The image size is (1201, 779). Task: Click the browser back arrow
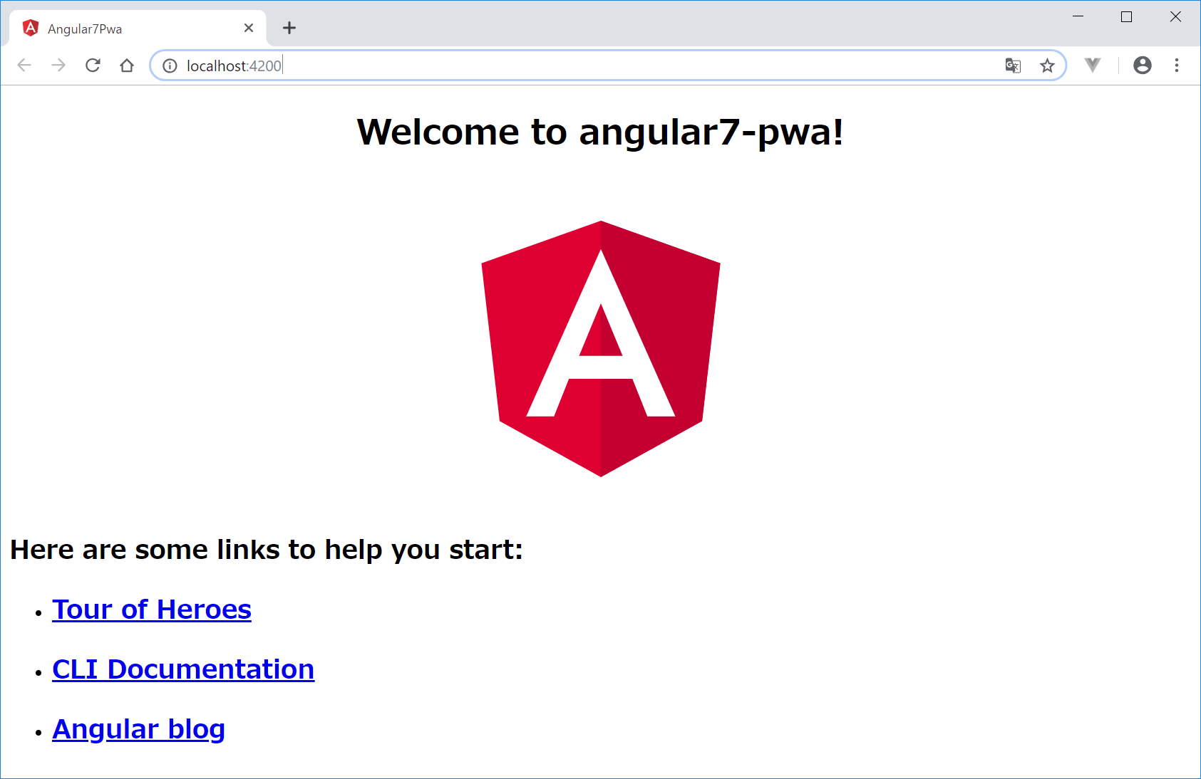pyautogui.click(x=24, y=66)
